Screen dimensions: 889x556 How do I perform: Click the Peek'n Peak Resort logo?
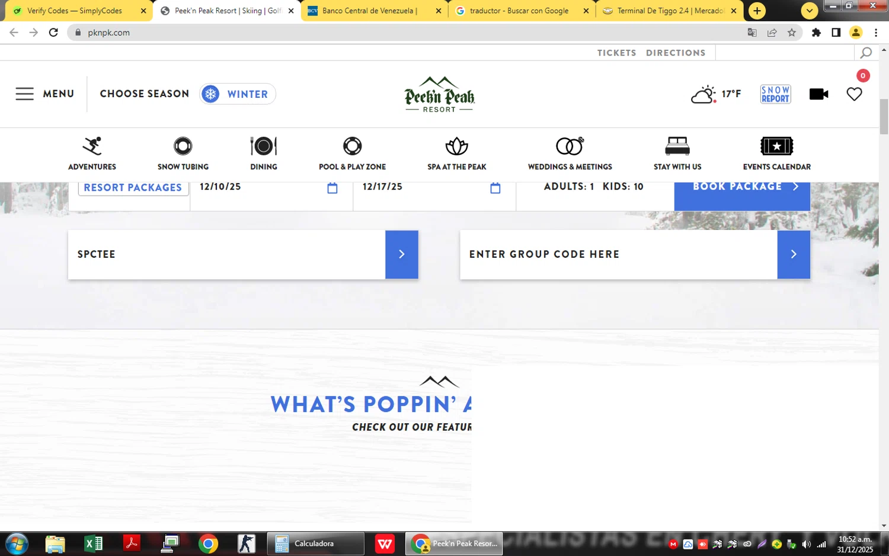point(439,94)
